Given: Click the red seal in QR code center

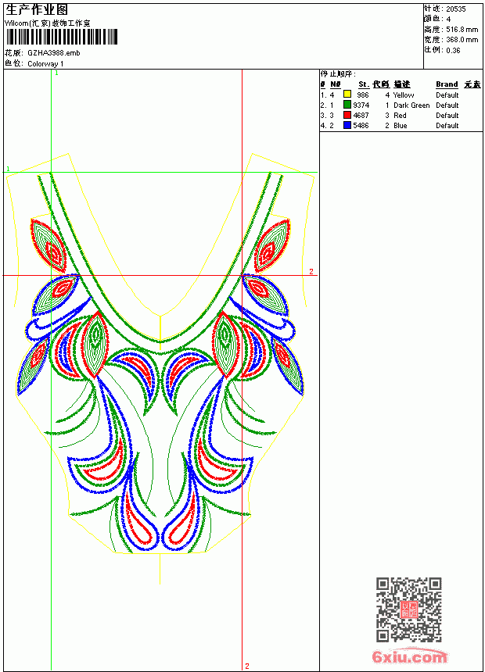Looking at the screenshot, I should [409, 609].
